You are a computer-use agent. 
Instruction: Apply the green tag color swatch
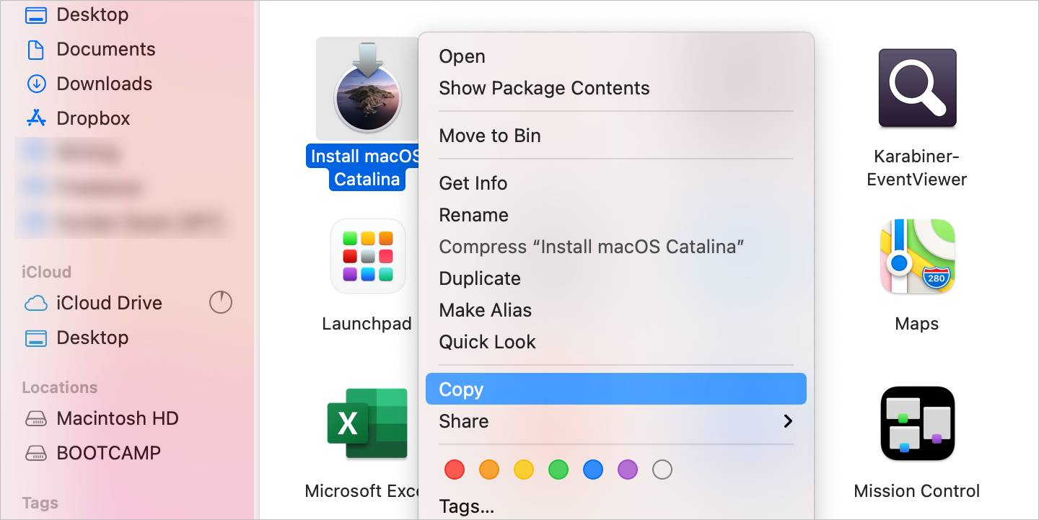(558, 470)
